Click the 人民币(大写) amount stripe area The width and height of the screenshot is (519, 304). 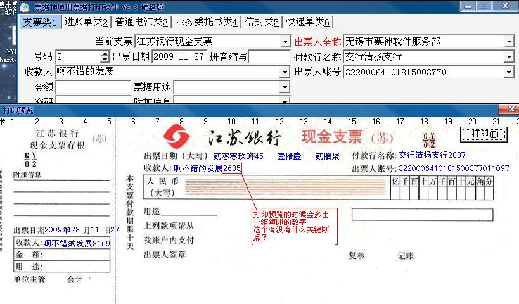click(x=285, y=187)
